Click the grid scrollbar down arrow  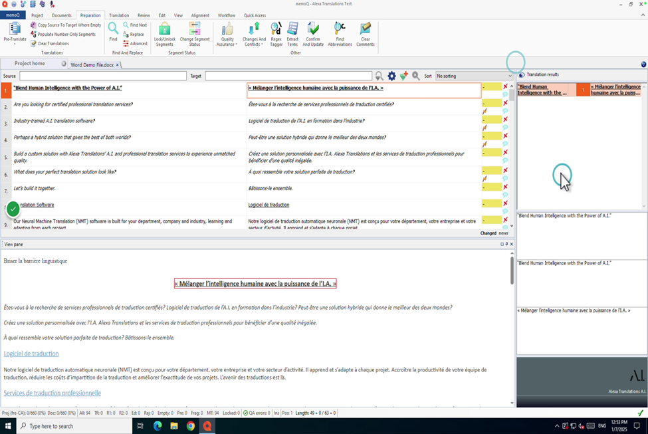pyautogui.click(x=512, y=226)
